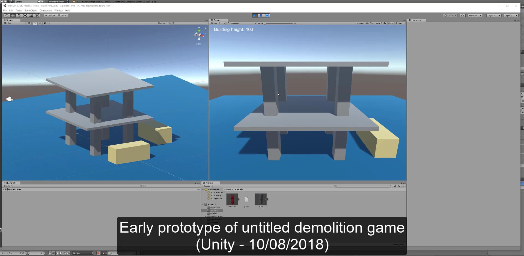Viewport: 524px width, 256px height.
Task: Open the Window menu
Action: point(58,11)
